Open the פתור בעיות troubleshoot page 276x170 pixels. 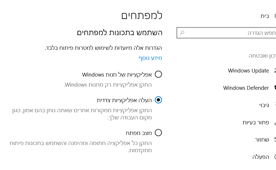pyautogui.click(x=256, y=122)
